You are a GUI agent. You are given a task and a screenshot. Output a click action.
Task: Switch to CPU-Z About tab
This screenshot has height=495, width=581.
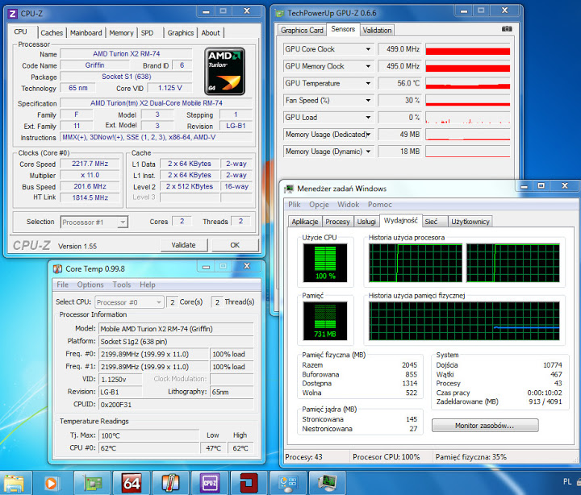(x=211, y=33)
